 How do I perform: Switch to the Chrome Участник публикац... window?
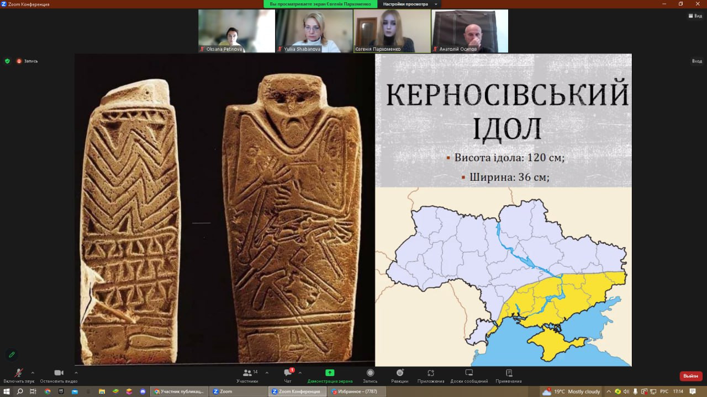[179, 391]
